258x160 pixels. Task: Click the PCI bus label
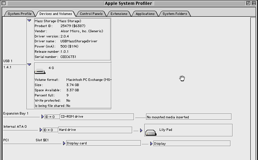(x=6, y=140)
